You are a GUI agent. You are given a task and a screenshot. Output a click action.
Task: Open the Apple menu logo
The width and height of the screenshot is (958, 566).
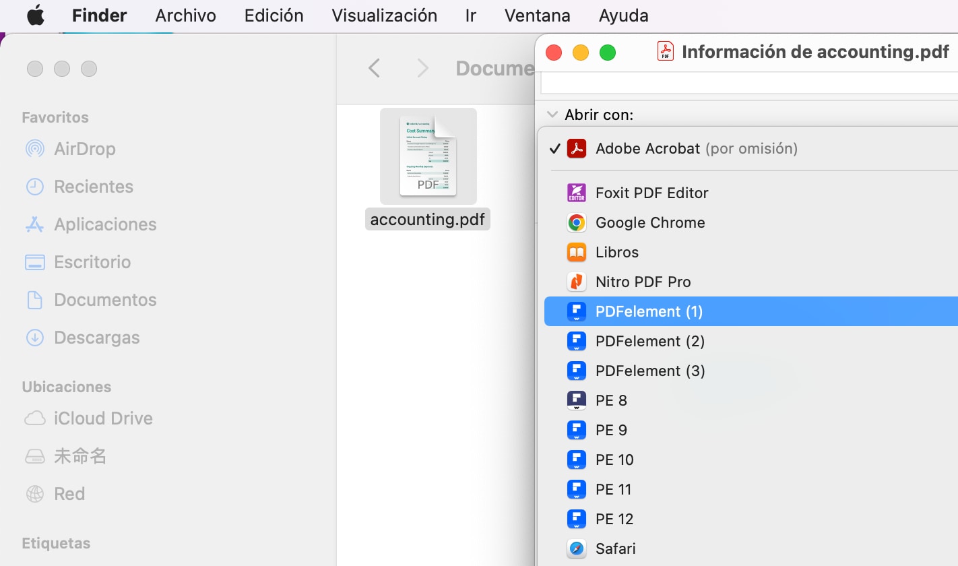pyautogui.click(x=36, y=15)
